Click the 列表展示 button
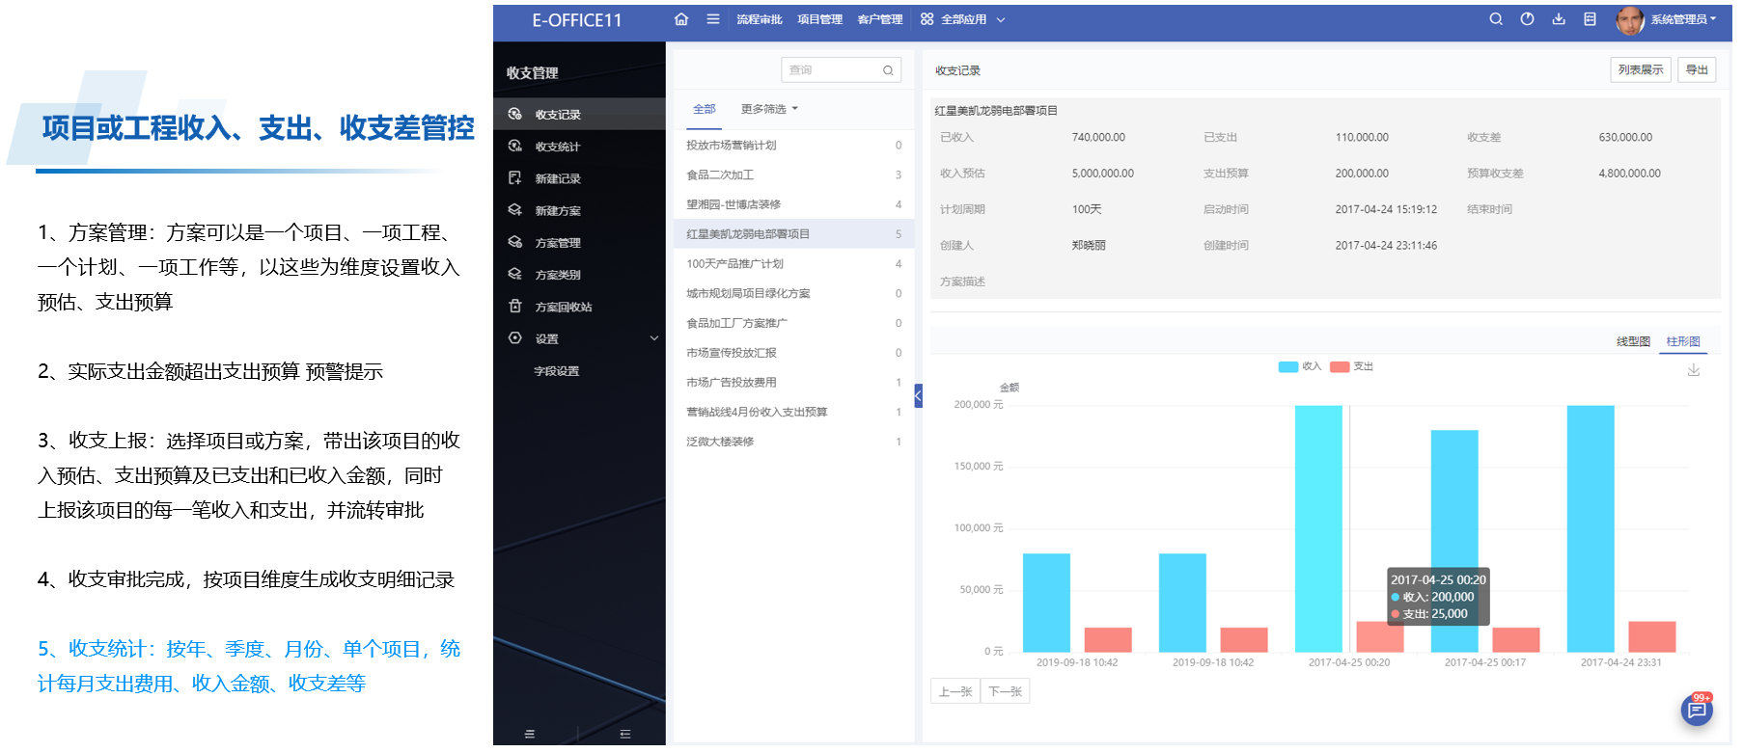This screenshot has width=1743, height=752. click(1641, 69)
